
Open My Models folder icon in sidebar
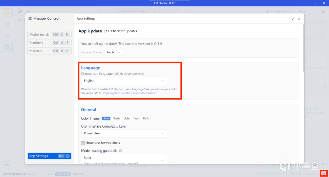(x=7, y=36)
